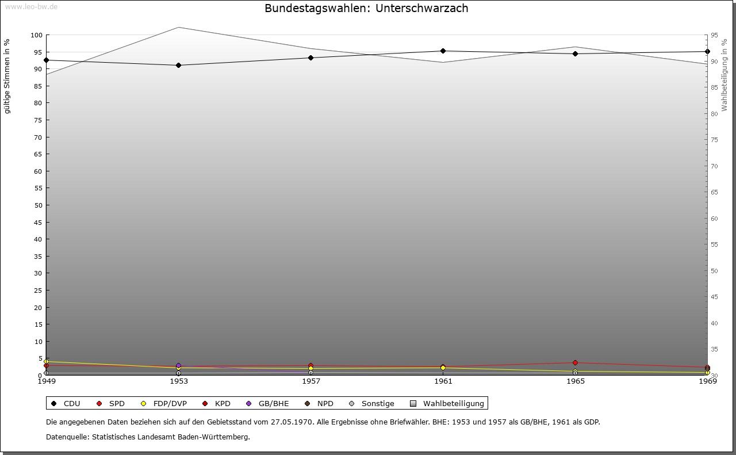Click the SPD red legend marker
The width and height of the screenshot is (736, 455).
point(99,404)
